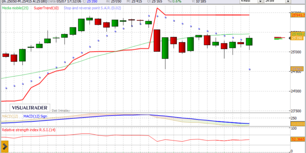
Task: Click the orange chevron expand button
Action: tap(4, 146)
